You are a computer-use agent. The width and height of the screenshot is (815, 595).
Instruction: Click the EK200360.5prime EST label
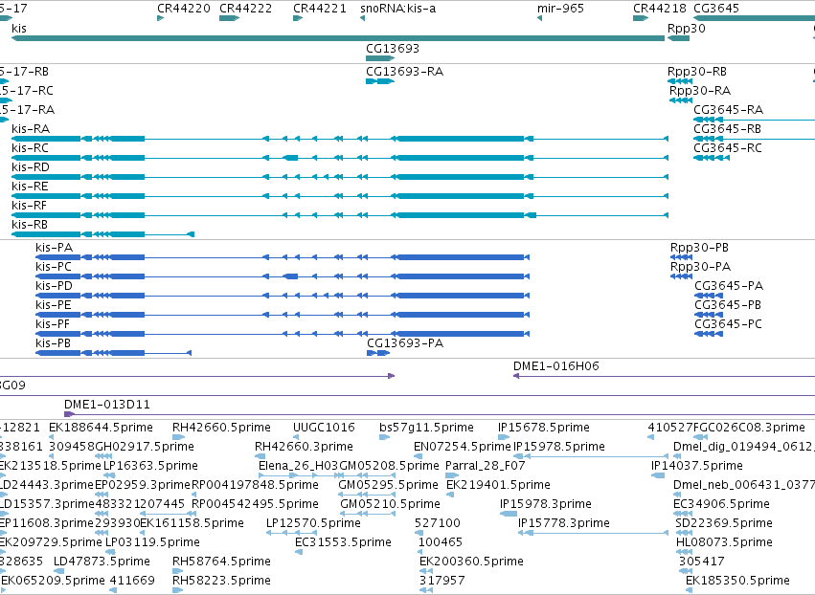tap(471, 562)
